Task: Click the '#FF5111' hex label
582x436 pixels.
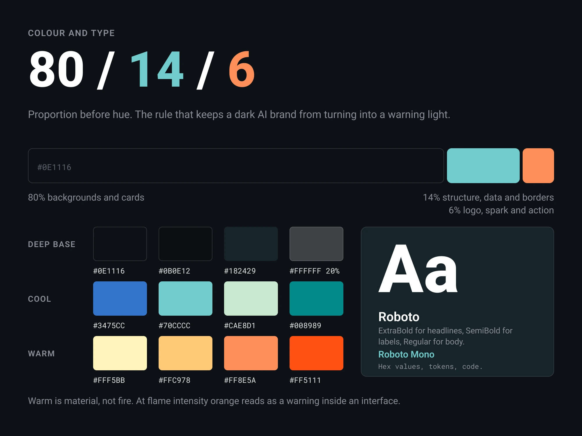Action: click(x=305, y=380)
